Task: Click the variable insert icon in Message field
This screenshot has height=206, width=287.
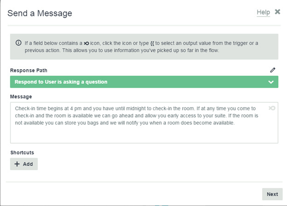Action: pos(272,108)
